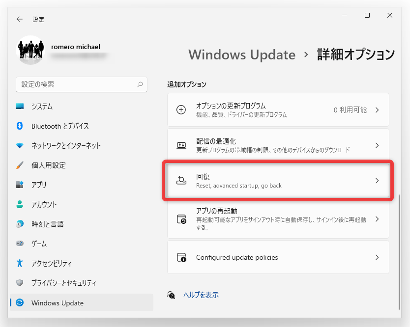Click the Windows Update breadcrumb link

click(x=242, y=54)
